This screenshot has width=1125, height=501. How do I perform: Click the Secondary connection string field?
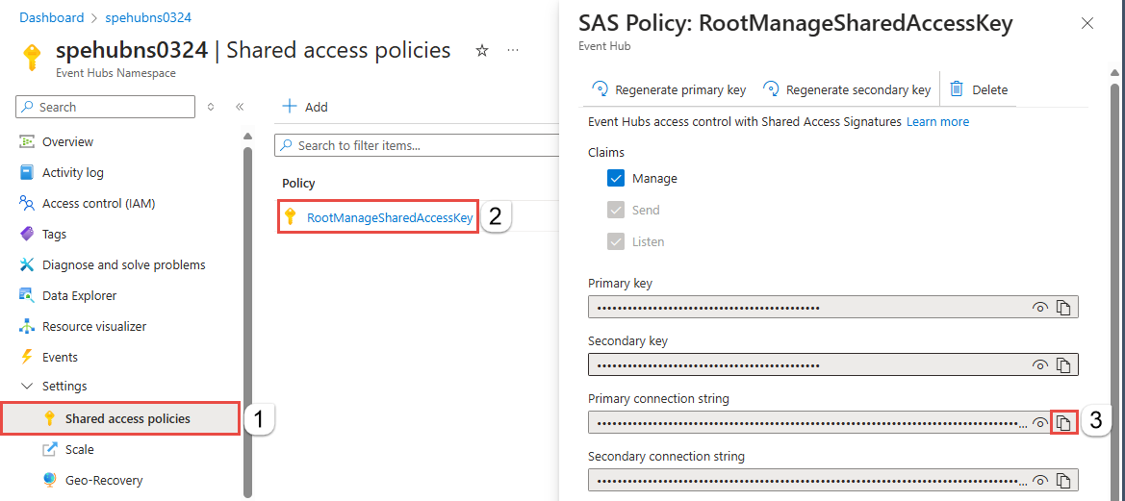tap(833, 480)
